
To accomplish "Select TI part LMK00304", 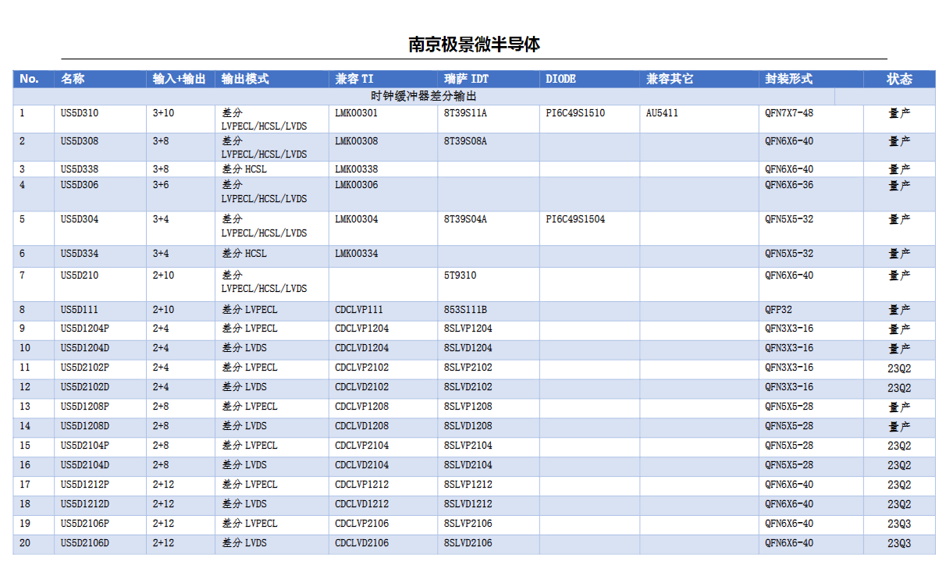I will tap(357, 219).
